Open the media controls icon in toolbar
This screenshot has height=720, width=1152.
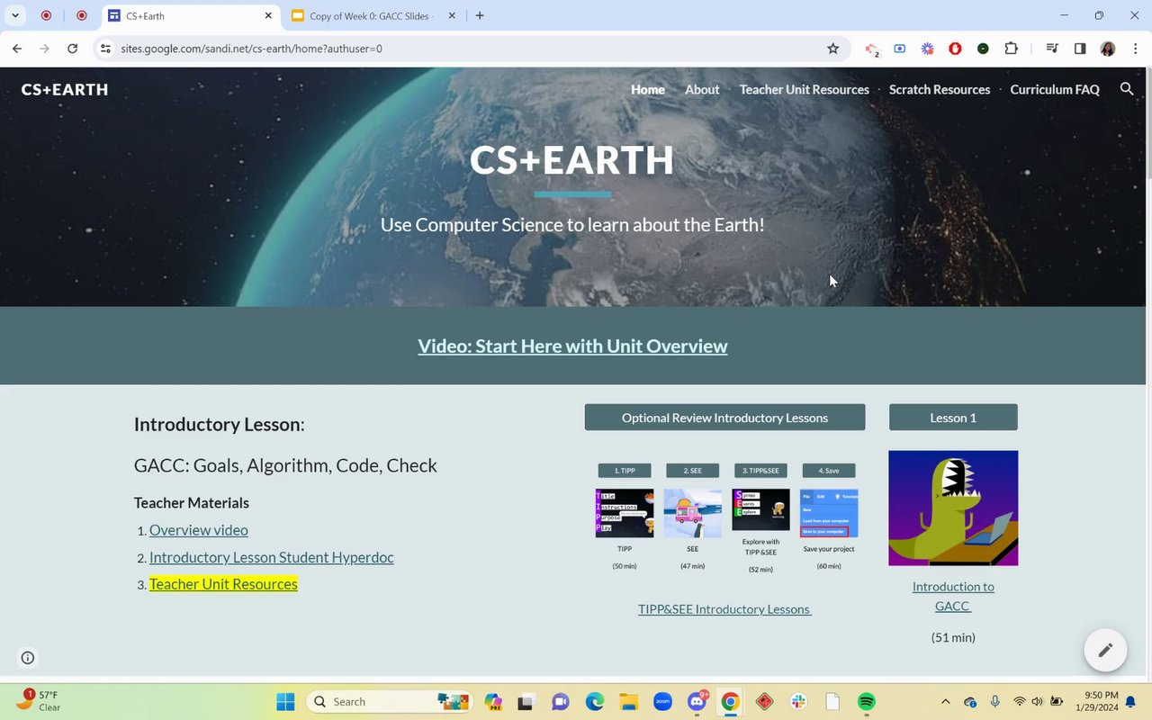1051,49
